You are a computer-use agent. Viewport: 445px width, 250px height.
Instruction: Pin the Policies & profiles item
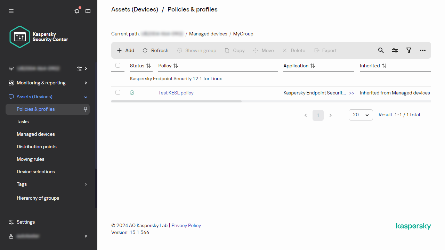(x=86, y=109)
